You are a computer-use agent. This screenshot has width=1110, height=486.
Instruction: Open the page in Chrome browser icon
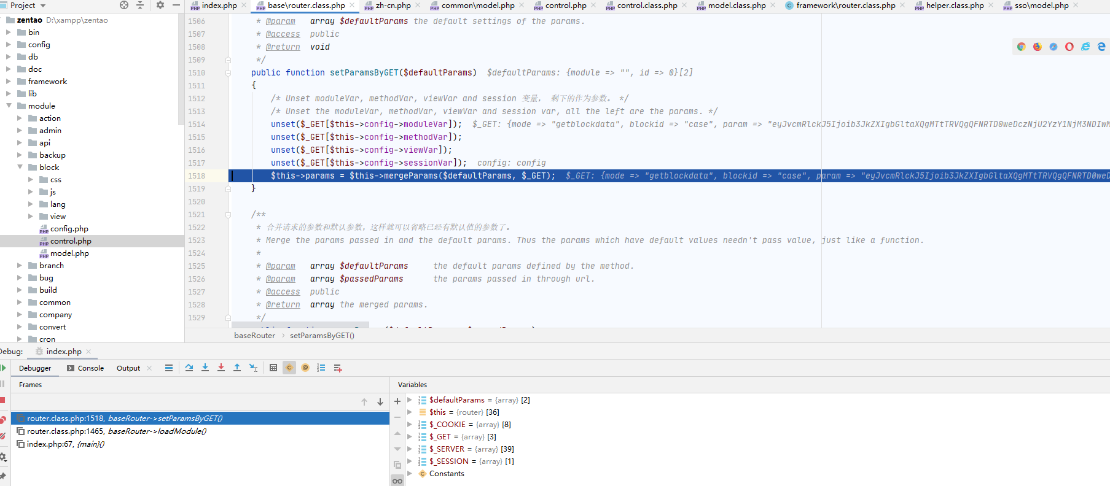click(x=1022, y=47)
